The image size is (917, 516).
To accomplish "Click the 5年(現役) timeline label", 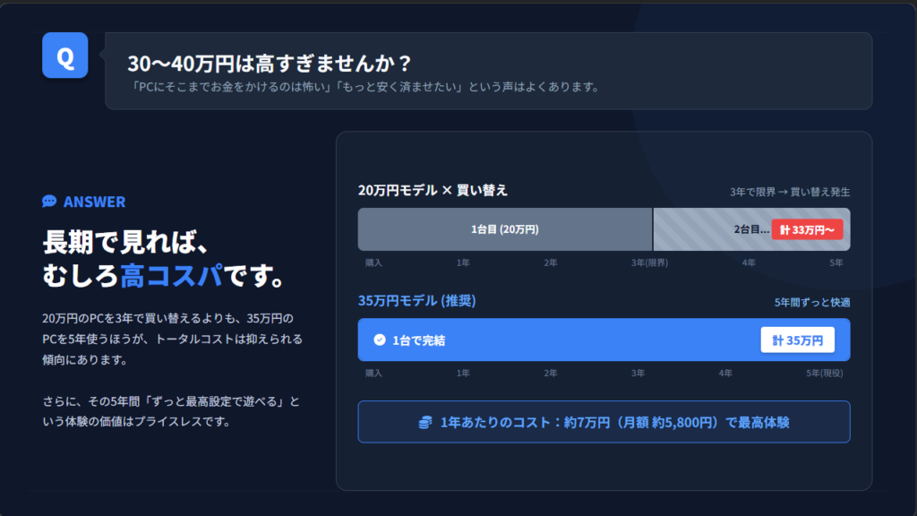I will tap(824, 373).
